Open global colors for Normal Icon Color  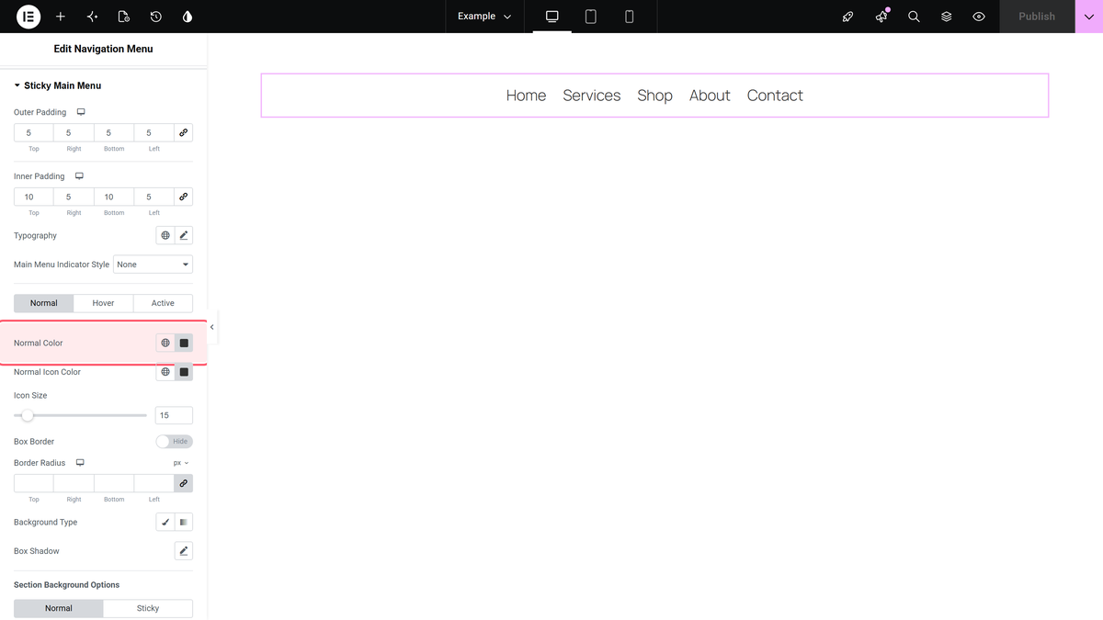coord(165,372)
